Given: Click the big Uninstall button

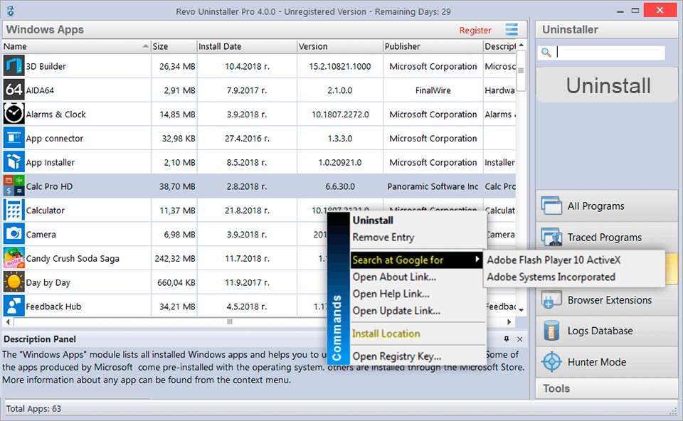Looking at the screenshot, I should pos(607,85).
